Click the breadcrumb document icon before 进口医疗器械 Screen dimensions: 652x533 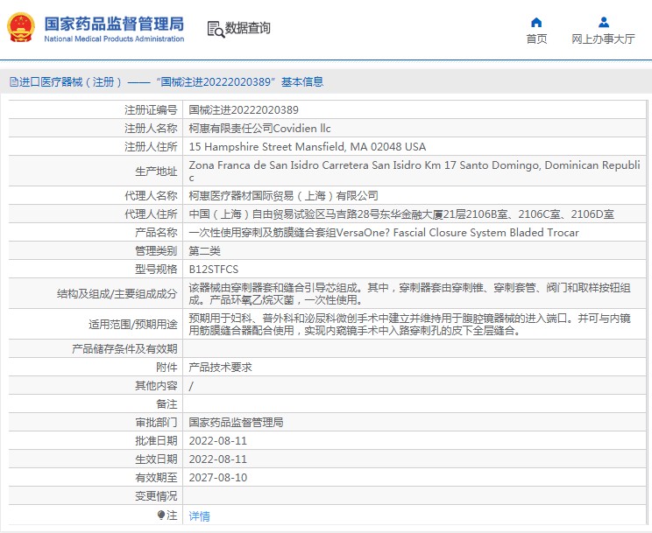click(x=13, y=82)
